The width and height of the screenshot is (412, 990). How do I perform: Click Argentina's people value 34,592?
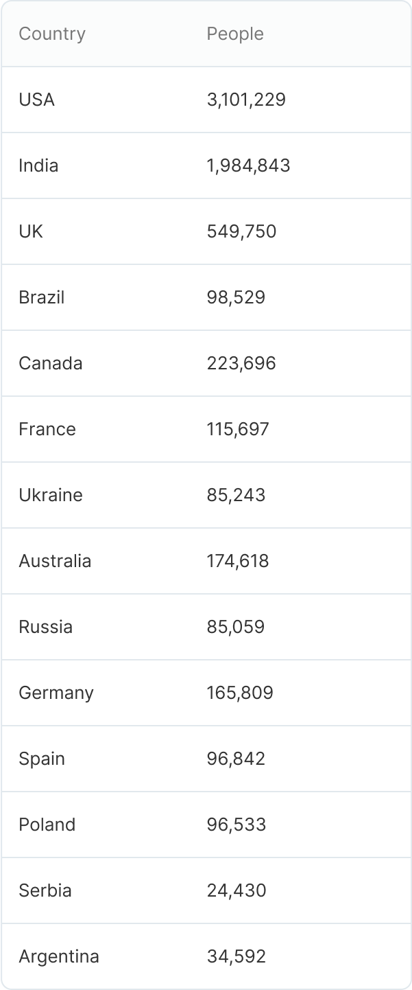(x=236, y=956)
